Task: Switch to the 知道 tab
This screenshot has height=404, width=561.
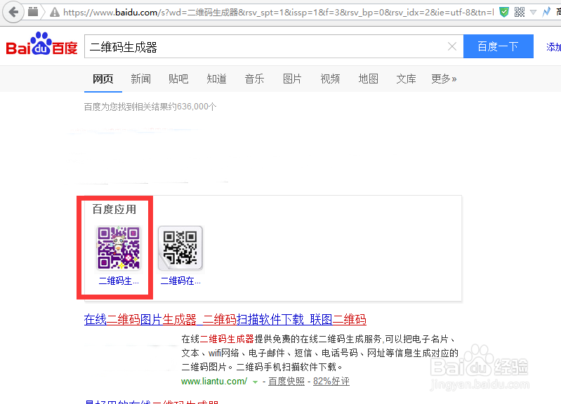Action: (216, 79)
